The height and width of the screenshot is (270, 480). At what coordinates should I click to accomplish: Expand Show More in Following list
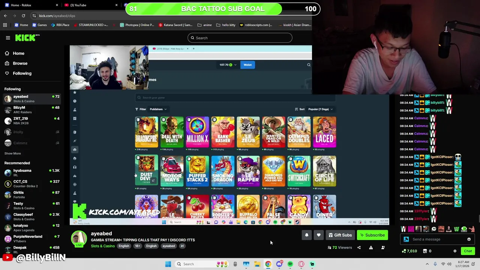(12, 153)
